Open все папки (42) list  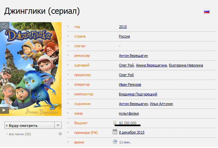[20, 134]
